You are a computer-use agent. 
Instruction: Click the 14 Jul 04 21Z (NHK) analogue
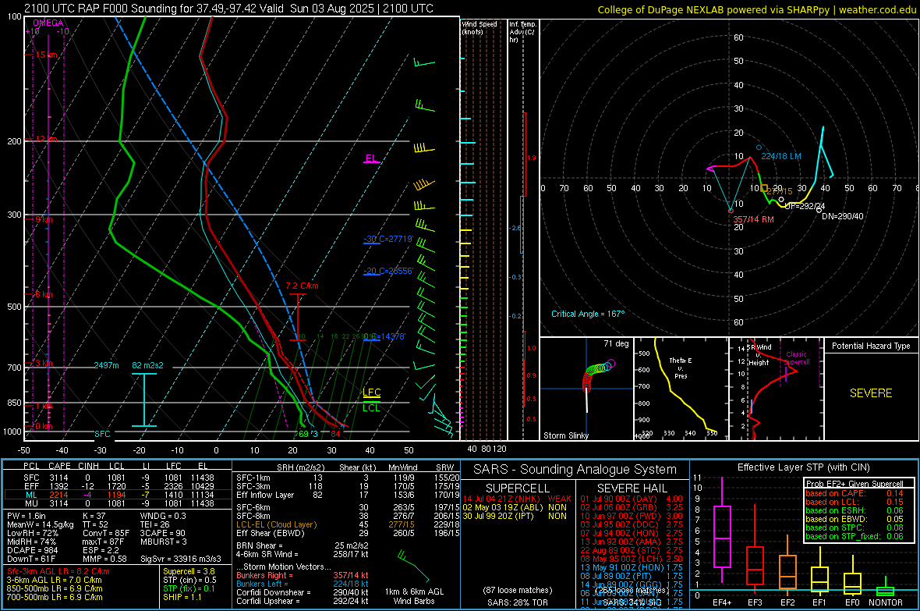click(517, 499)
